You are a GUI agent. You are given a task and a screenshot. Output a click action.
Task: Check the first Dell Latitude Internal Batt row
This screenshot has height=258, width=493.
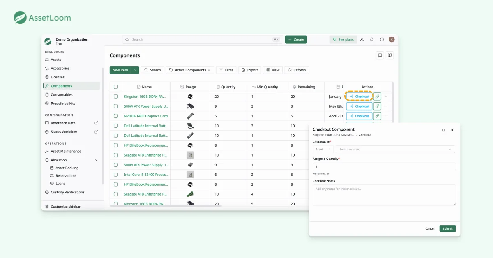pyautogui.click(x=116, y=126)
